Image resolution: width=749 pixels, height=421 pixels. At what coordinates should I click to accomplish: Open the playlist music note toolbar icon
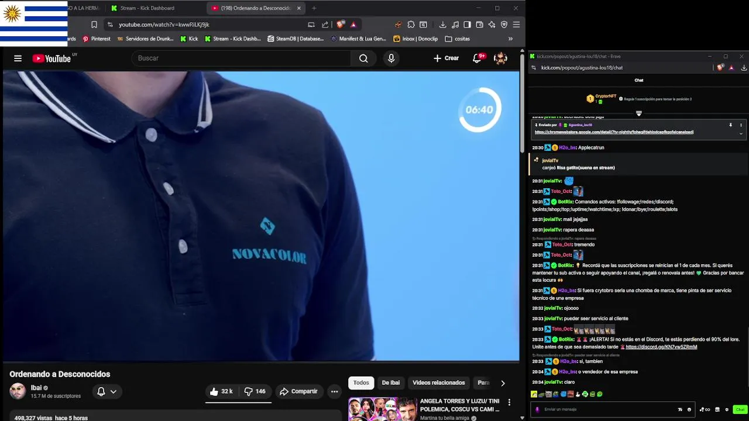tap(455, 25)
